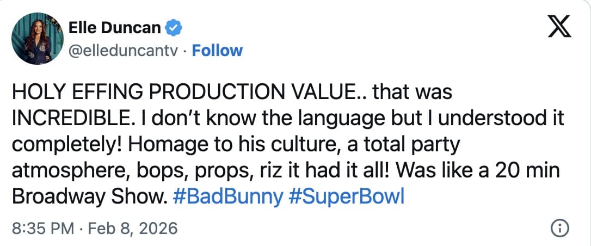Follow Elle Duncan via Follow link

(218, 51)
